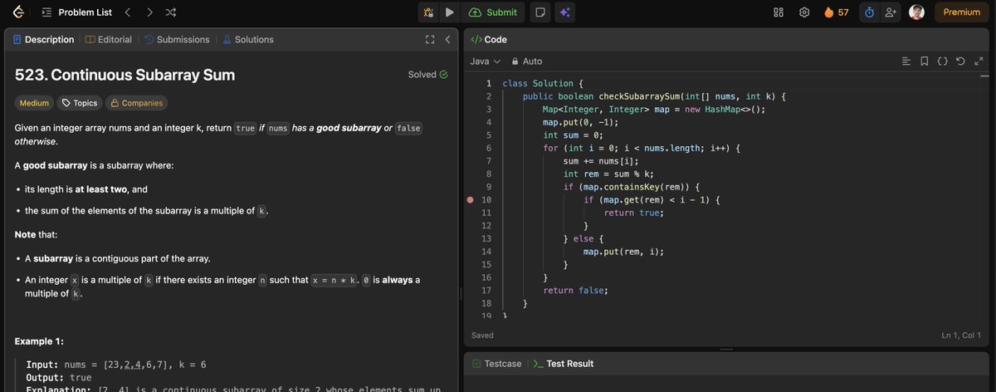996x392 pixels.
Task: Click the problem title Continuous Subarray Sum
Action: (124, 75)
